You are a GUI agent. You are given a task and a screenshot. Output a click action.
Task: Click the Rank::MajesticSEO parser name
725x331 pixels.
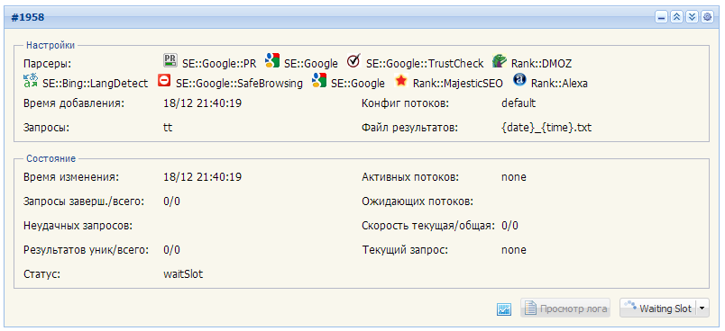458,84
